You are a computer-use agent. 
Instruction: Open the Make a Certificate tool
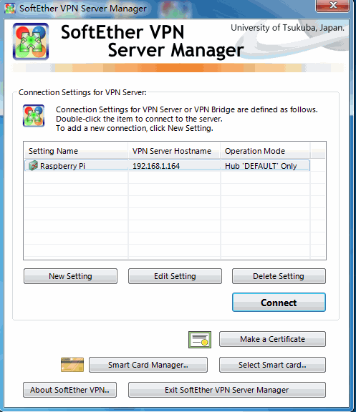[272, 339]
